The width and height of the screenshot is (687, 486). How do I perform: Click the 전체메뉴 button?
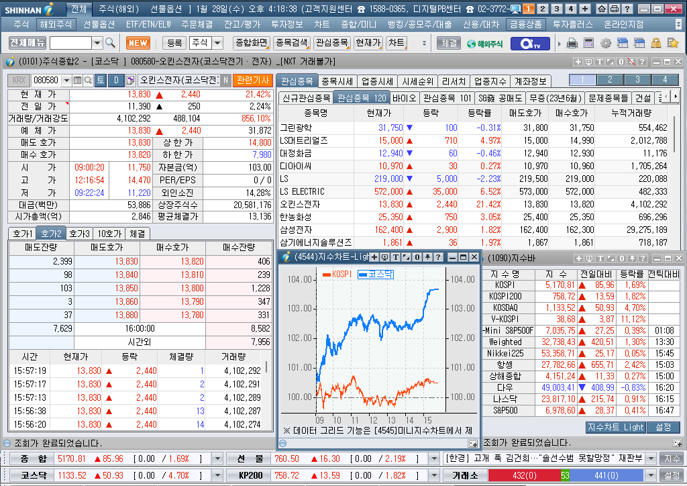point(27,42)
